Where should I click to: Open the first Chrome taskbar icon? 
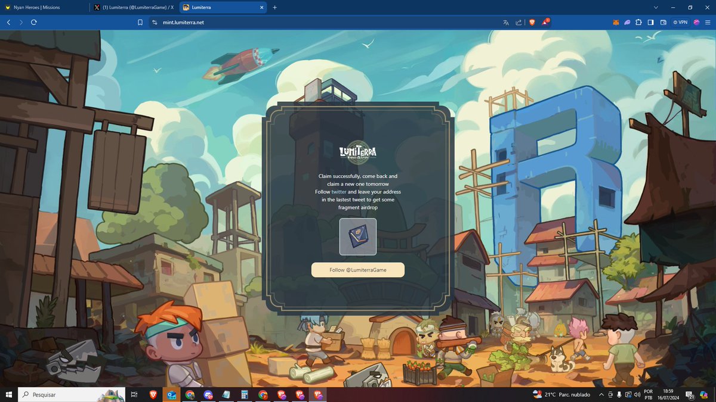click(x=190, y=394)
